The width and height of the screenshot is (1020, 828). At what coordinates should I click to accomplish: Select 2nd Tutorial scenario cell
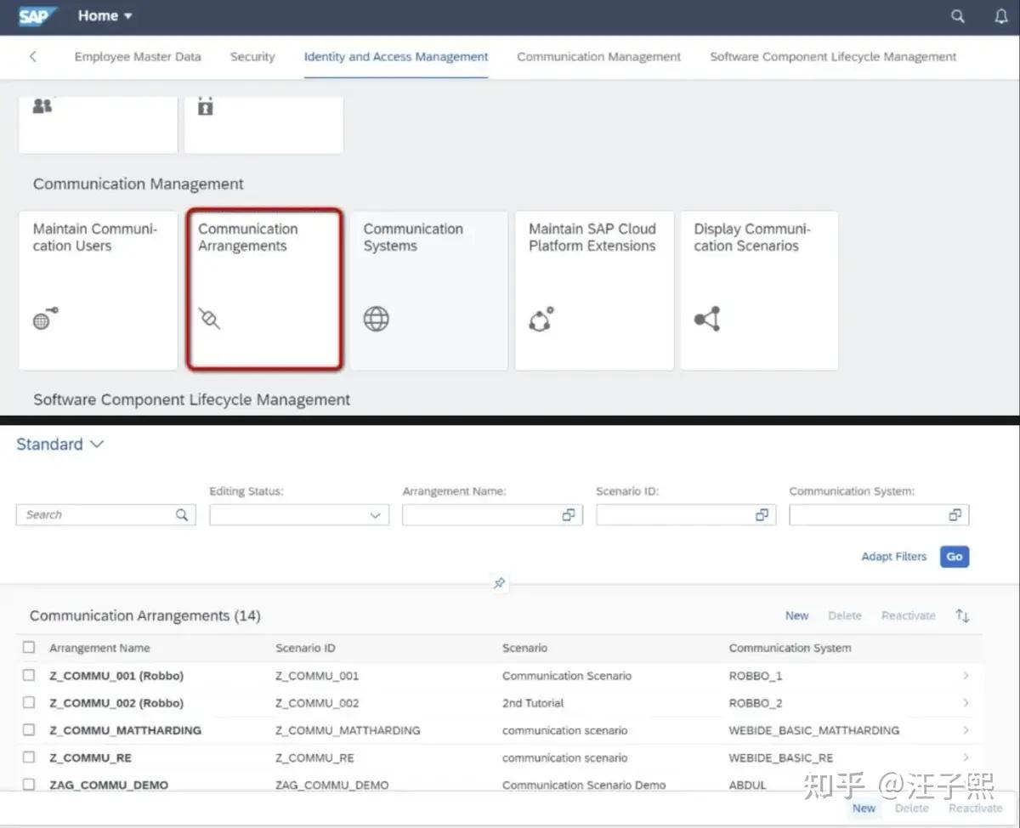coord(533,703)
